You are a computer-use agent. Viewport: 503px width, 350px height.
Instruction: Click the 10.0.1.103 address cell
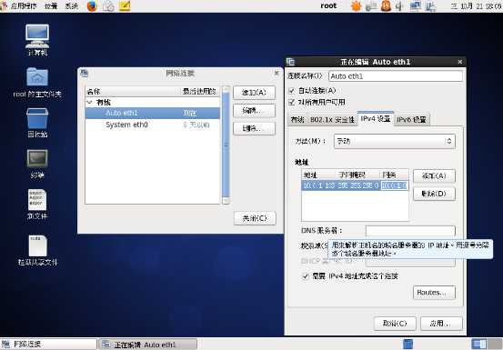(x=319, y=185)
